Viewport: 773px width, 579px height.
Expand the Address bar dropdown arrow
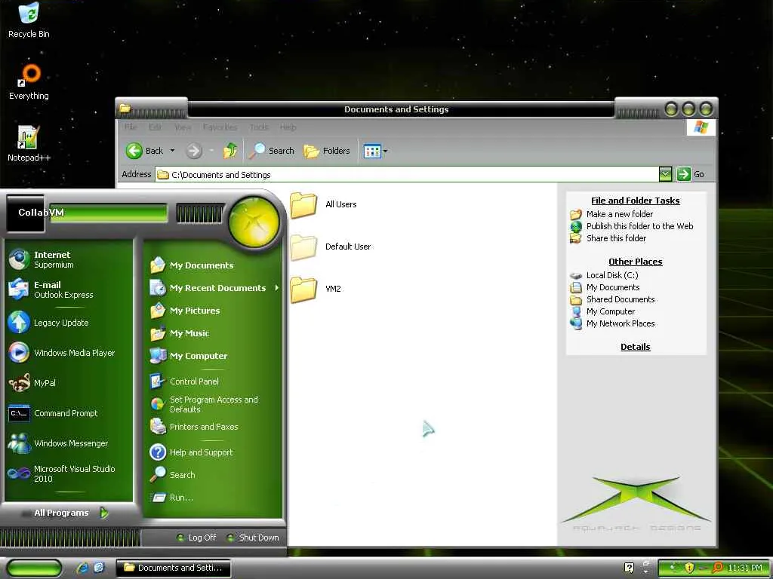(665, 174)
